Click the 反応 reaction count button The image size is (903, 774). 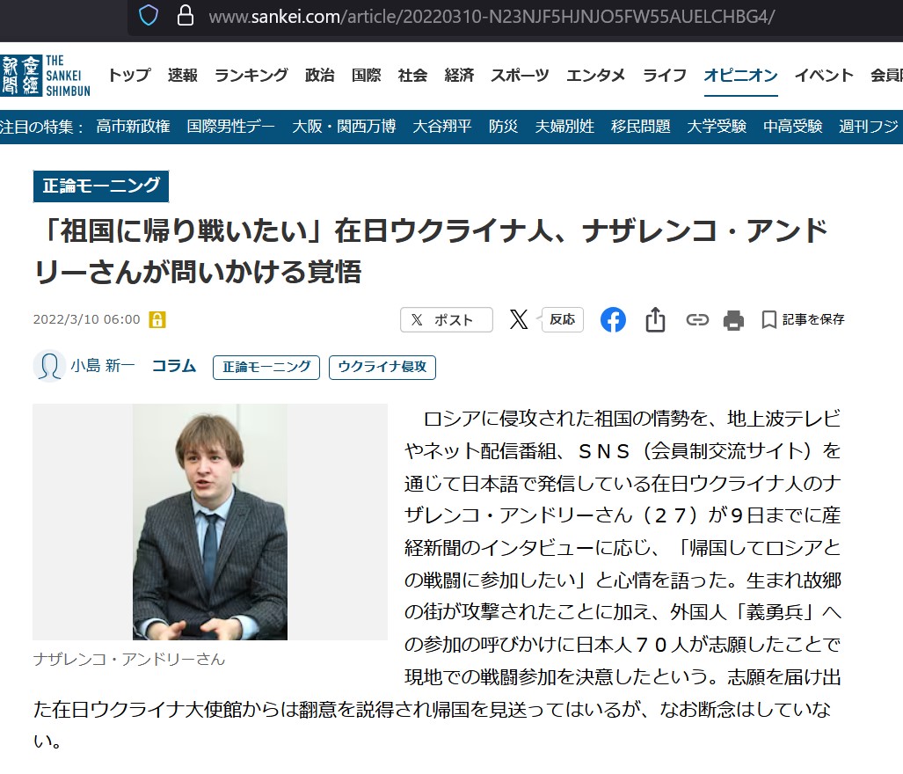click(562, 319)
